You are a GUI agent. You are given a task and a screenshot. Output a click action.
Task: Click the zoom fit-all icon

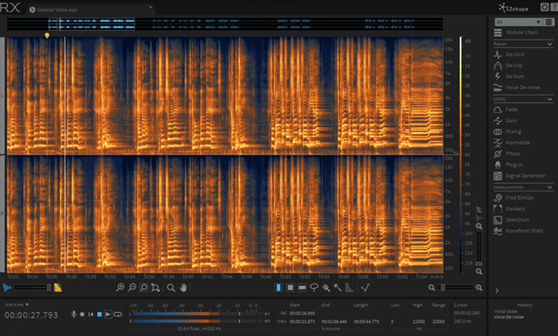tap(156, 288)
